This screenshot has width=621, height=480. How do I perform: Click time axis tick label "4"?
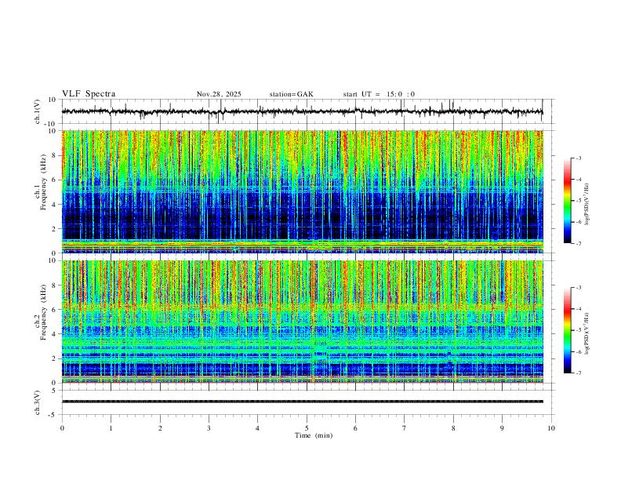pos(257,428)
